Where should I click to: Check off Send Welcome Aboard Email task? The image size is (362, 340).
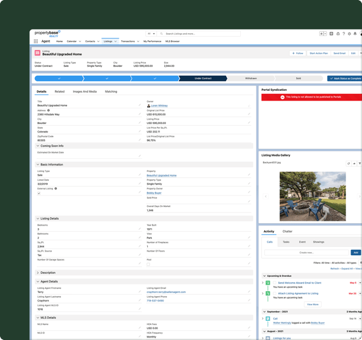click(275, 283)
